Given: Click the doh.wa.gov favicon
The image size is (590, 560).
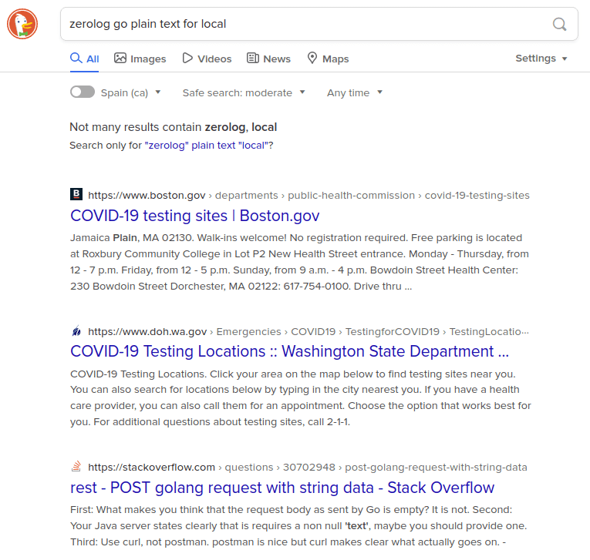Looking at the screenshot, I should click(76, 331).
